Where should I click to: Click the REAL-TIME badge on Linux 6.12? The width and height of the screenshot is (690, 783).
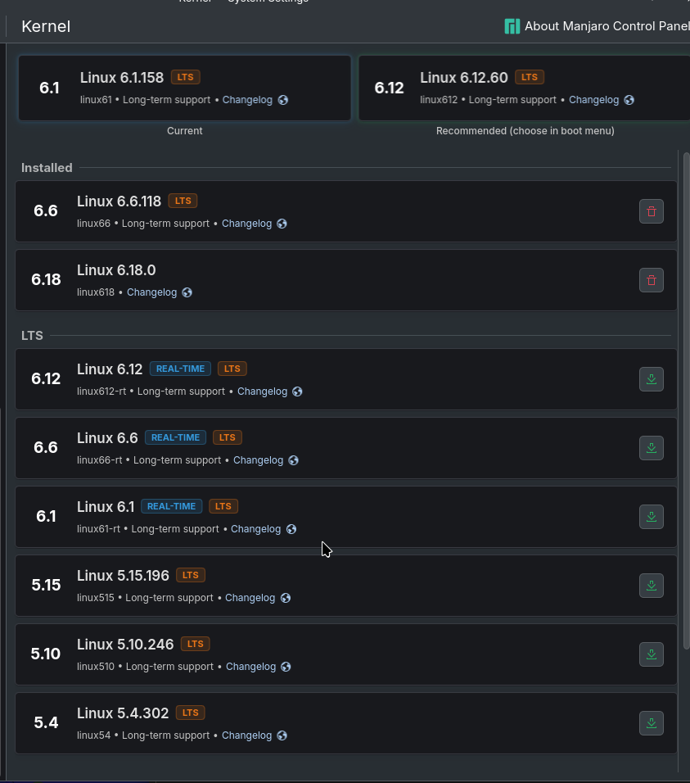[180, 369]
